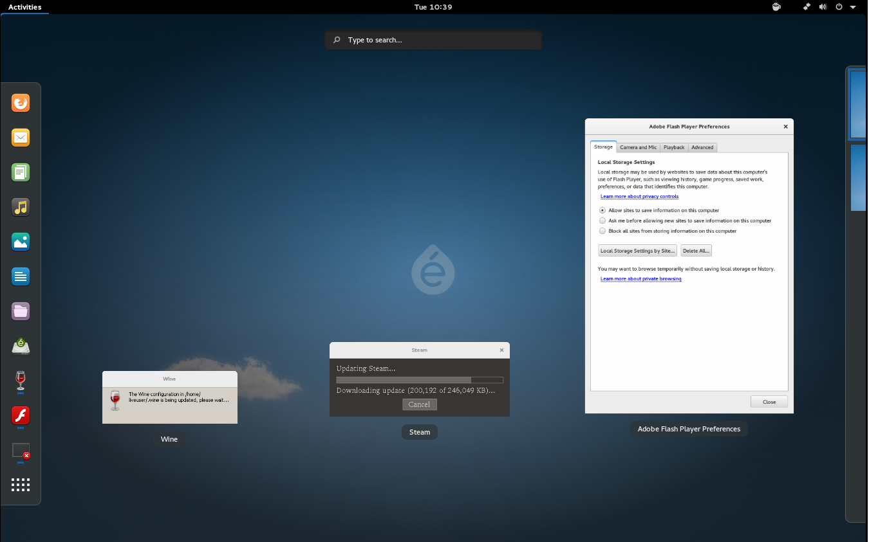Click the Wine caption below its window preview

tap(169, 439)
